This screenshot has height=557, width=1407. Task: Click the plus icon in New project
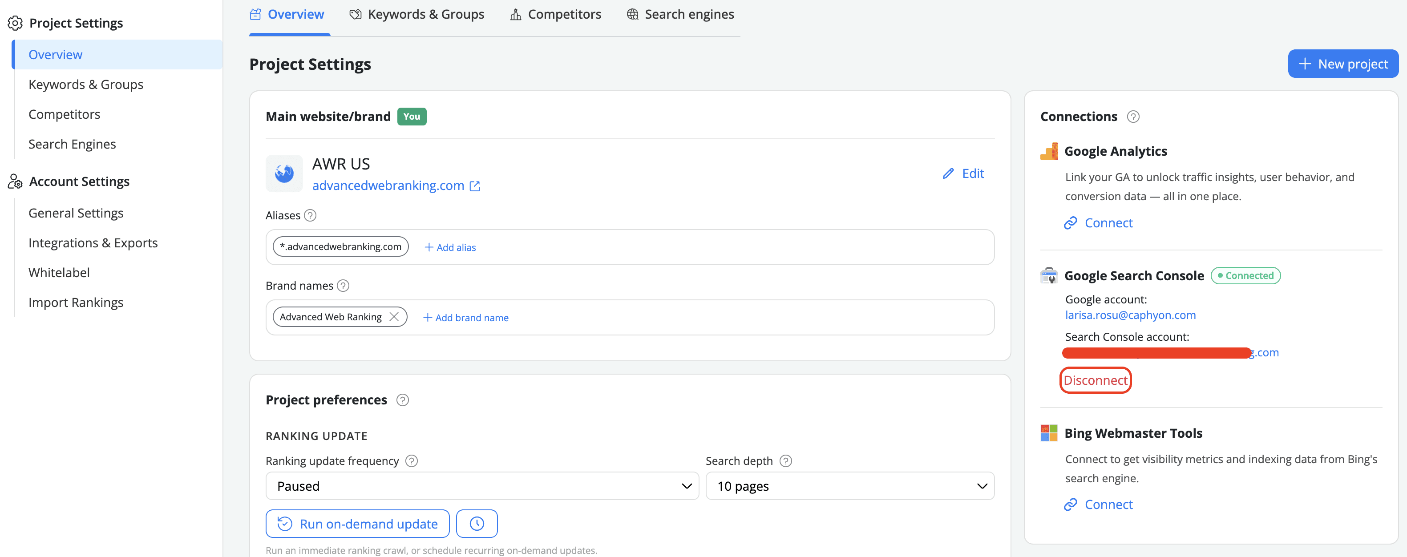1305,64
